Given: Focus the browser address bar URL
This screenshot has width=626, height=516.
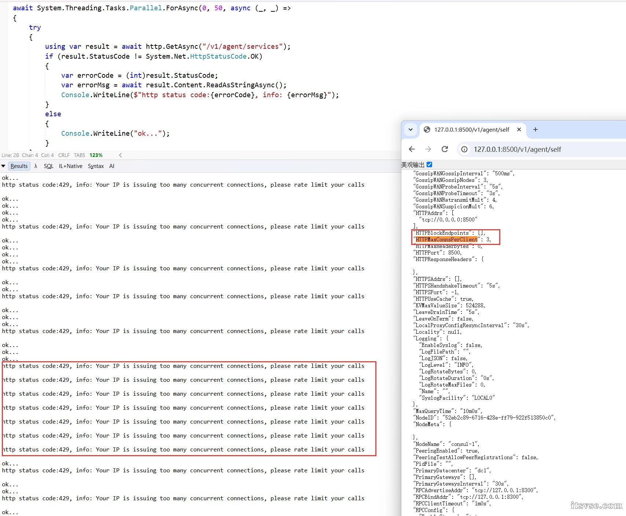Looking at the screenshot, I should tap(517, 149).
